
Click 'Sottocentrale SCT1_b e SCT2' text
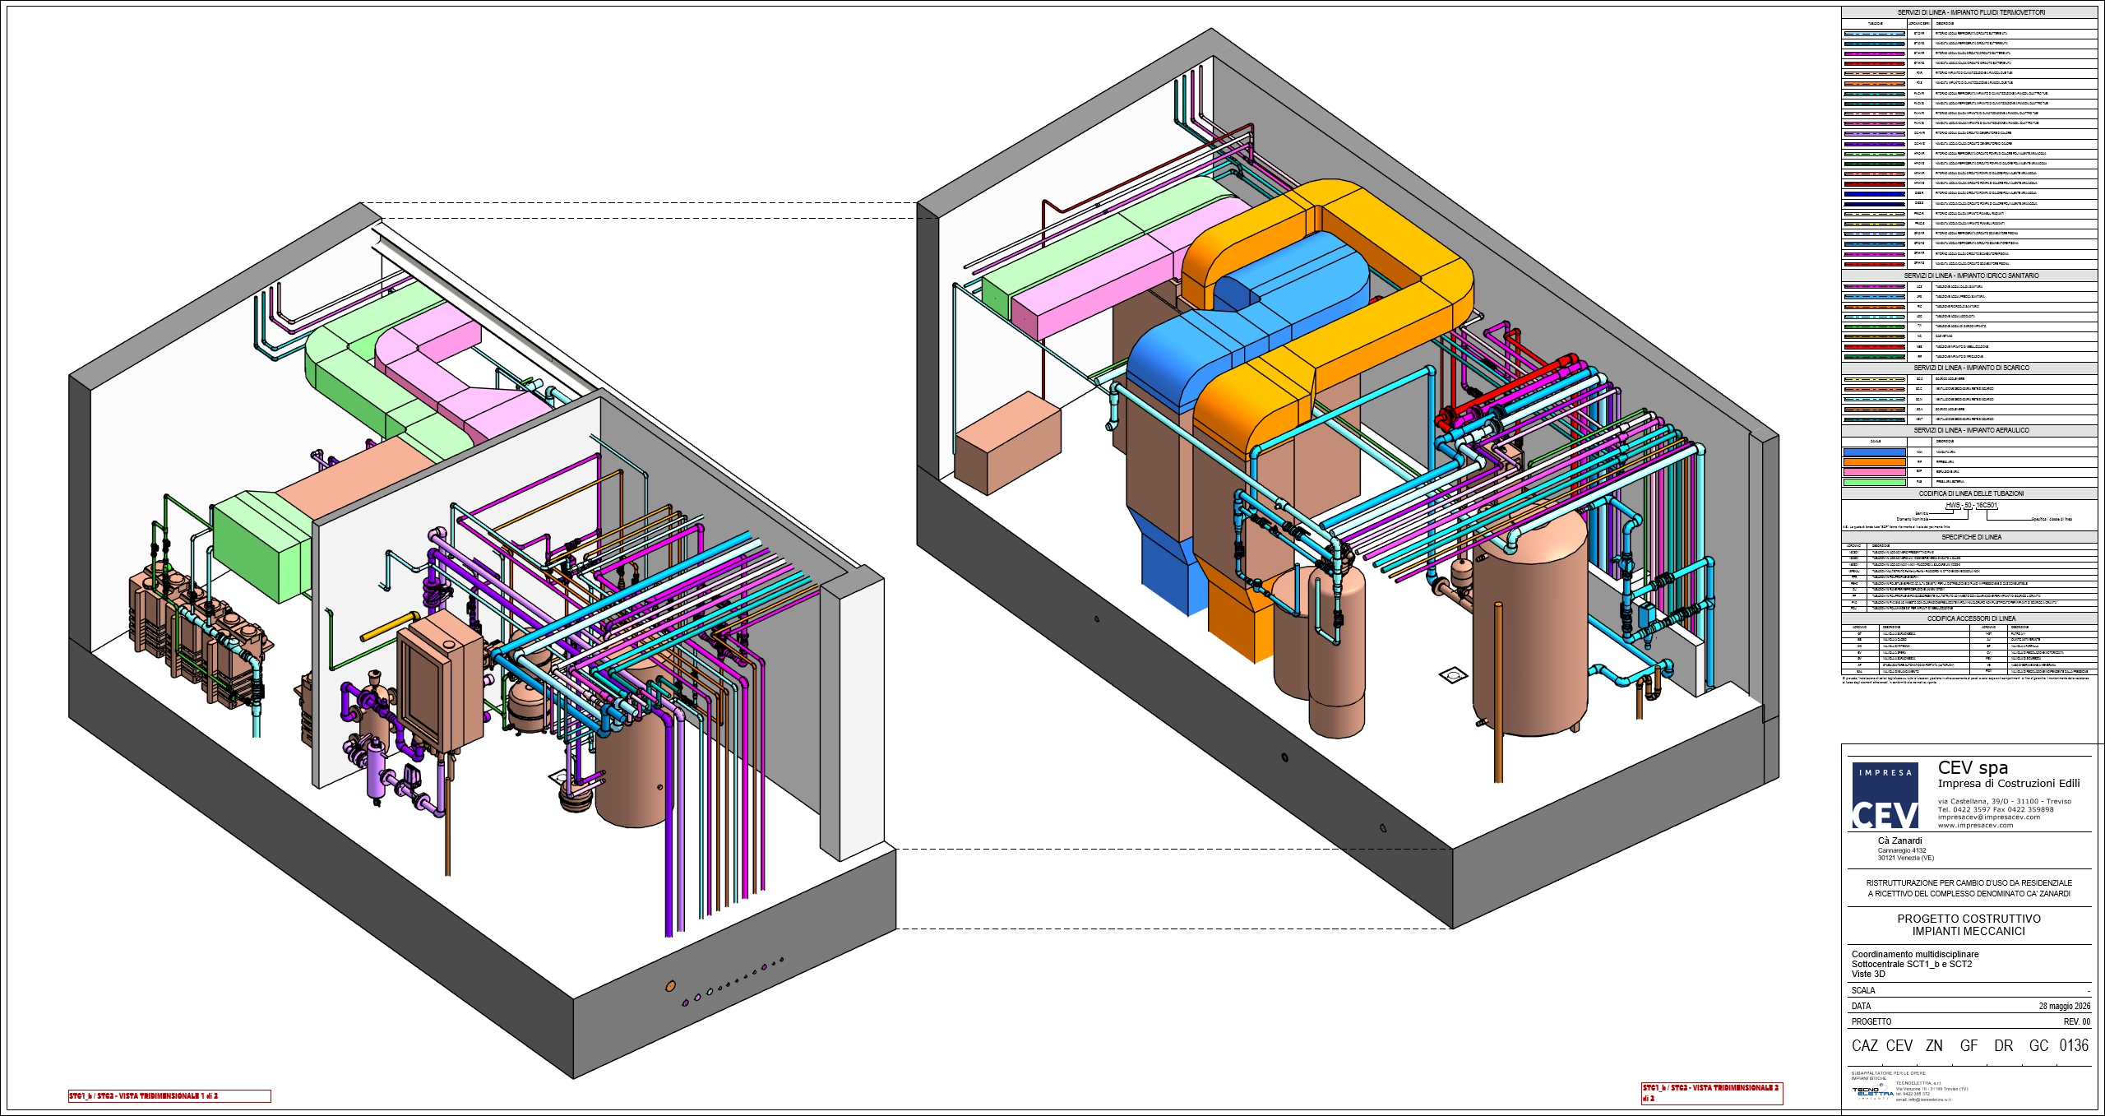click(1912, 964)
